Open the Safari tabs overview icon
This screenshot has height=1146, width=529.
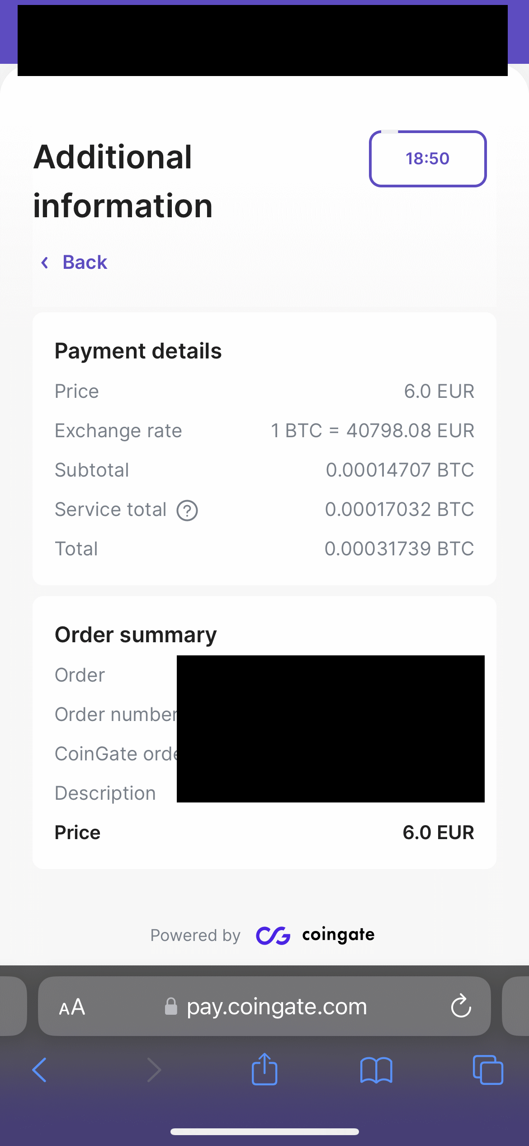488,1070
